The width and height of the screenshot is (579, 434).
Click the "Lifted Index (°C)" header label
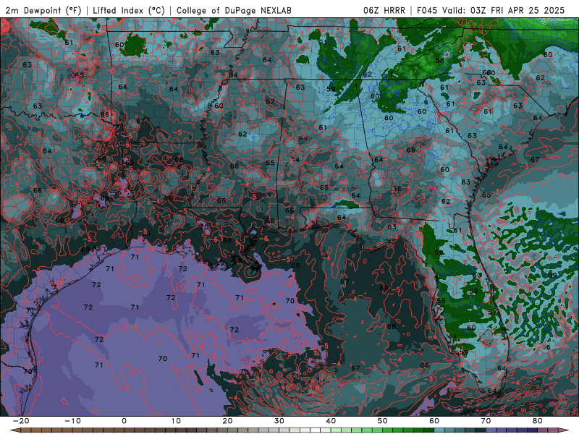click(x=129, y=10)
